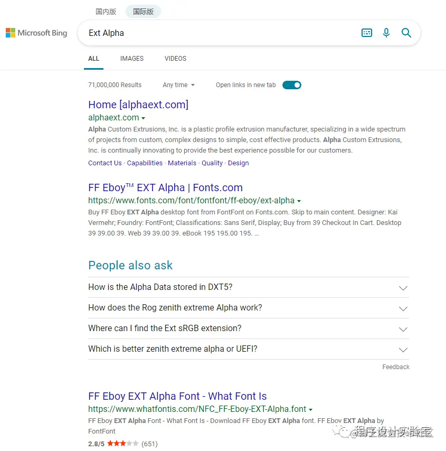Open the Design sitelink
The height and width of the screenshot is (451, 446).
(239, 163)
